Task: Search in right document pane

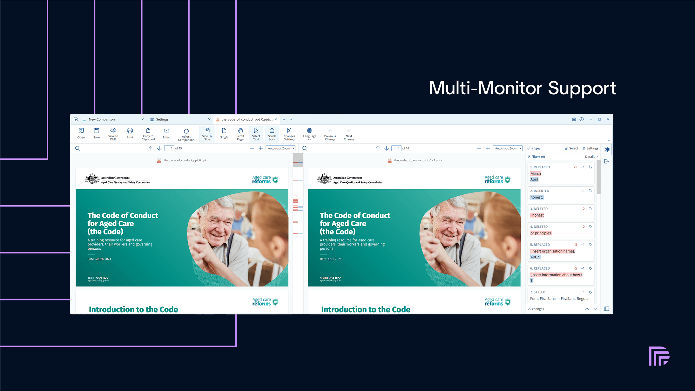Action: pyautogui.click(x=305, y=148)
